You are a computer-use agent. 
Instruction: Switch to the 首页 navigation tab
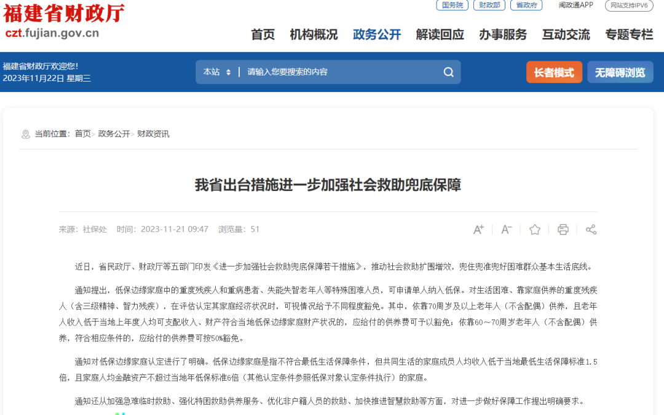(x=263, y=35)
